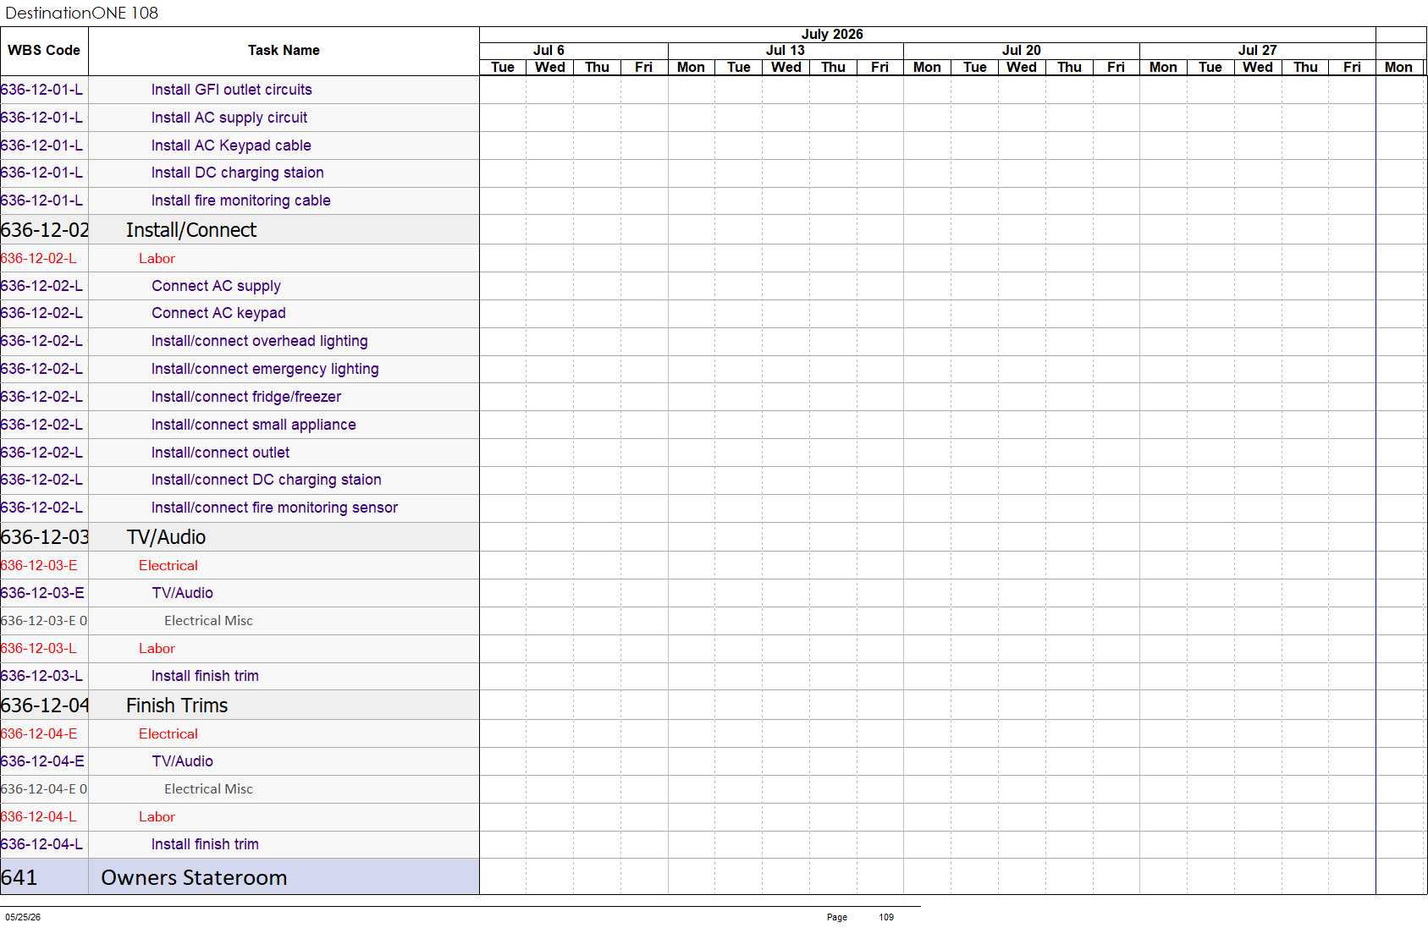Screen dimensions: 1428x928
Task: Click the Thu header under Jul 27
Action: pos(1305,68)
